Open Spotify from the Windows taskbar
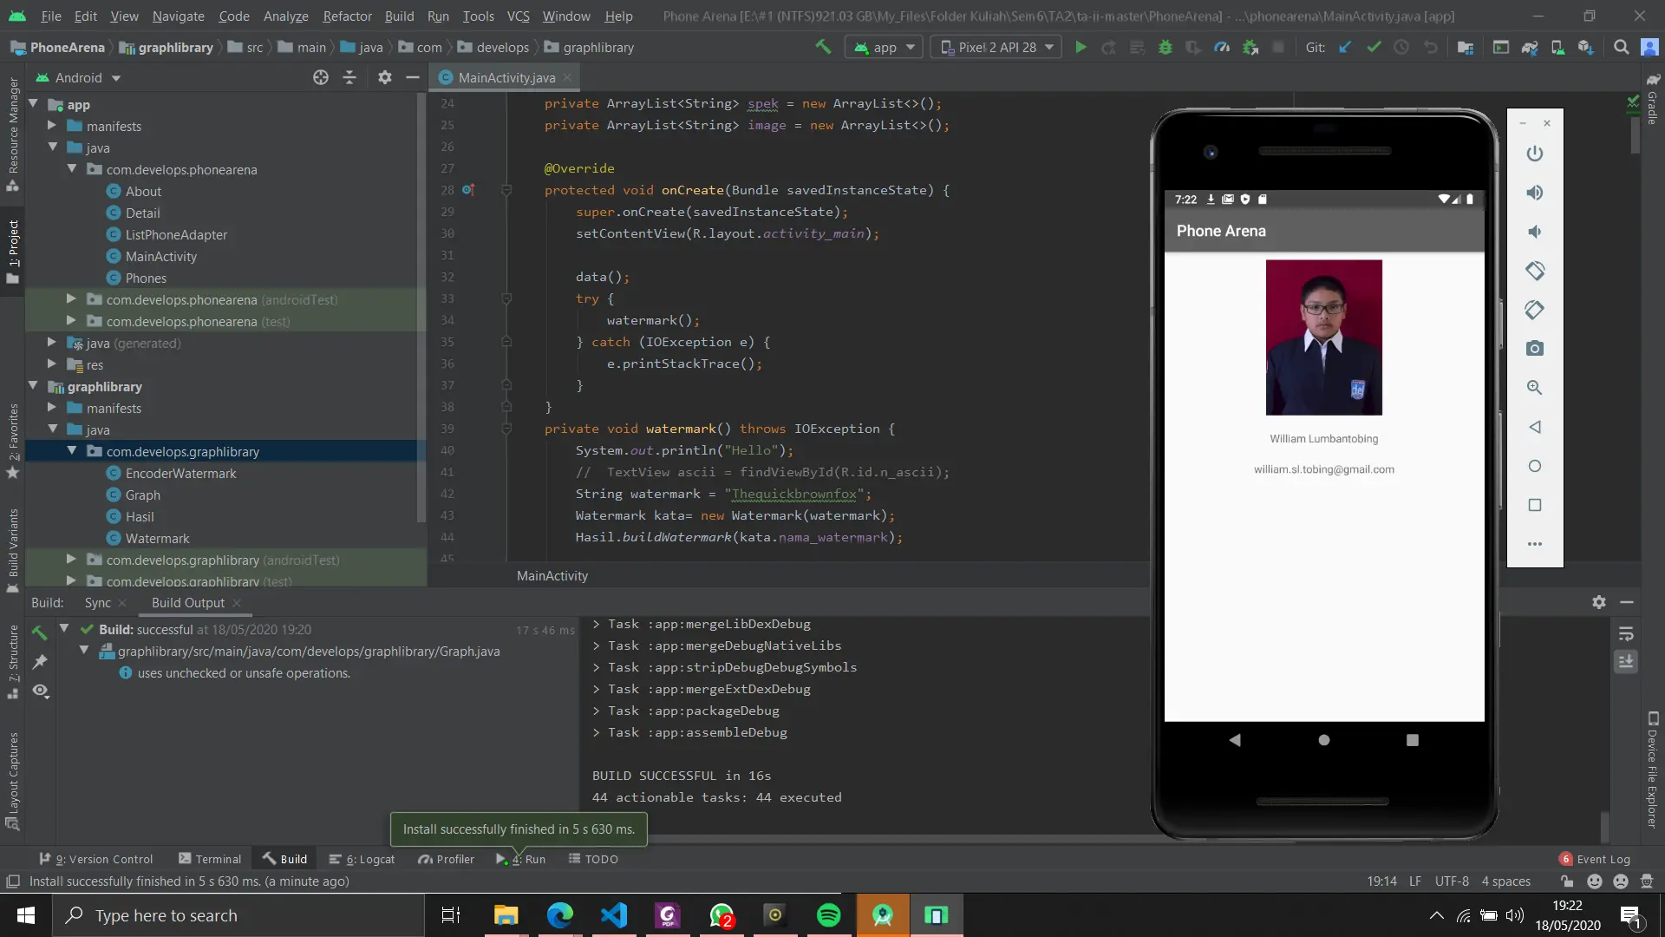This screenshot has width=1665, height=937. click(x=828, y=915)
